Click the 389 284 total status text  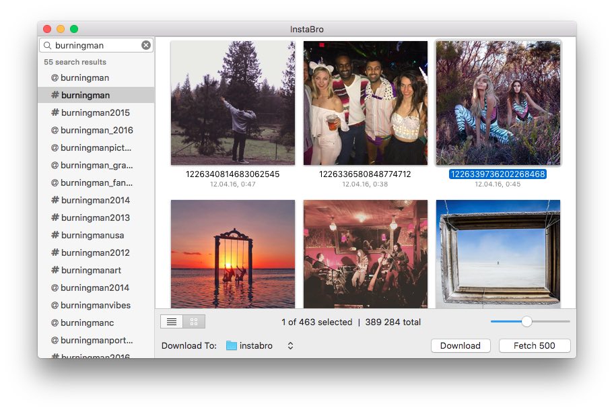tap(393, 322)
